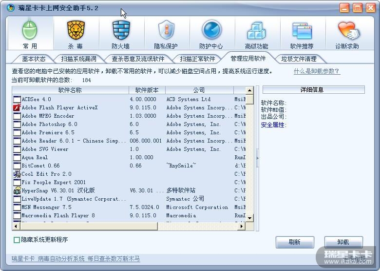Select company cell 多特软件站
Image resolution: width=380 pixels, height=271 pixels.
[181, 190]
